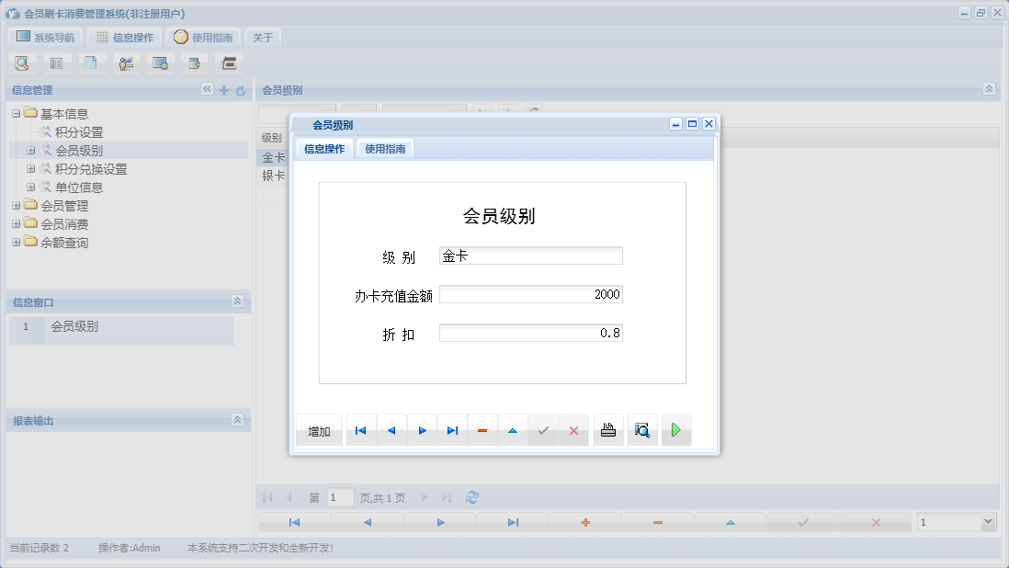
Task: Open the search/preview toolbar icon
Action: coord(22,62)
